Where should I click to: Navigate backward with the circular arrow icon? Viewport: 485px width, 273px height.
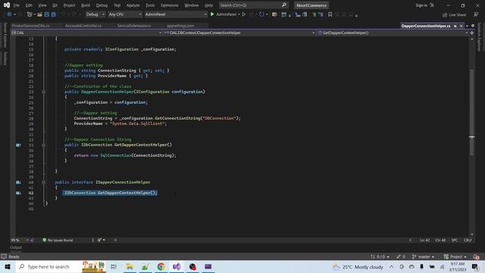click(x=9, y=14)
